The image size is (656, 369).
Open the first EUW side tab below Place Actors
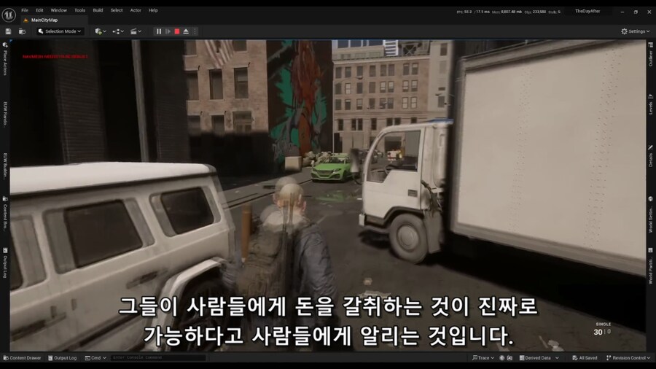click(5, 114)
